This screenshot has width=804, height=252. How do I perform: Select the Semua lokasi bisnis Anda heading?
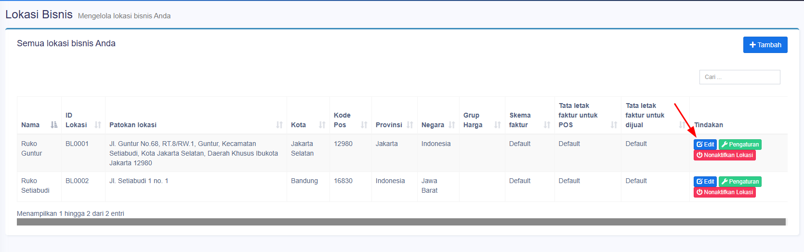(x=66, y=43)
